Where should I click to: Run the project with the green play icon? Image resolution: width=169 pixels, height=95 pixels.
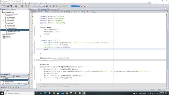[57, 6]
